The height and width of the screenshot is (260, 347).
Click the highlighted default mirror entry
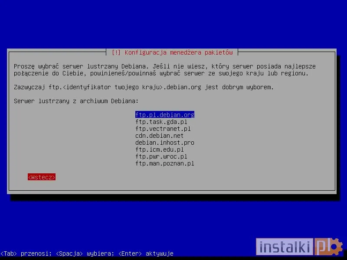[x=165, y=115]
